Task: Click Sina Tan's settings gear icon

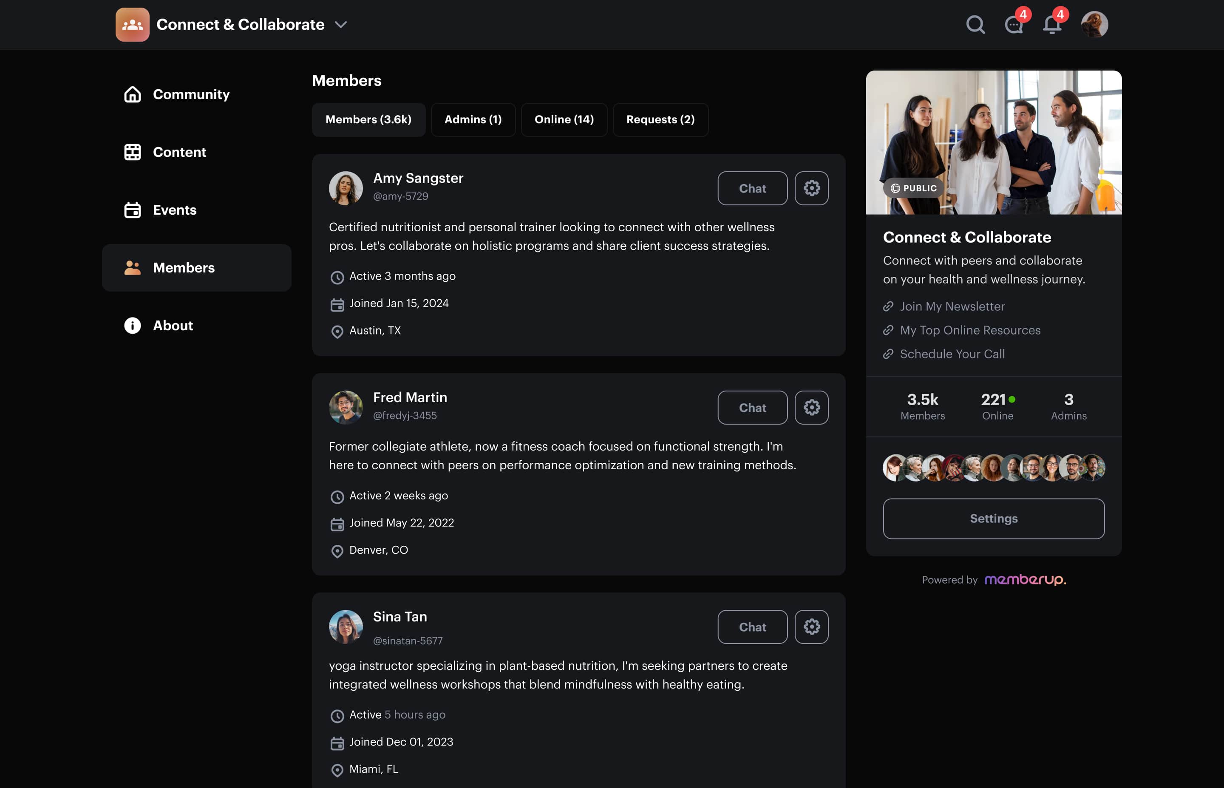Action: click(811, 627)
